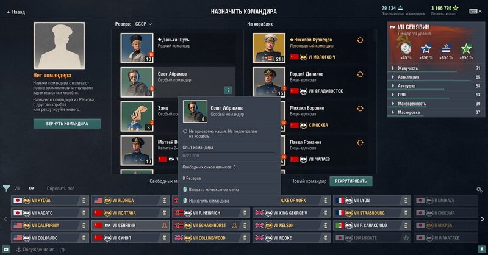This screenshot has width=488, height=255.
Task: Toggle the VII tier filter
Action: (17, 189)
